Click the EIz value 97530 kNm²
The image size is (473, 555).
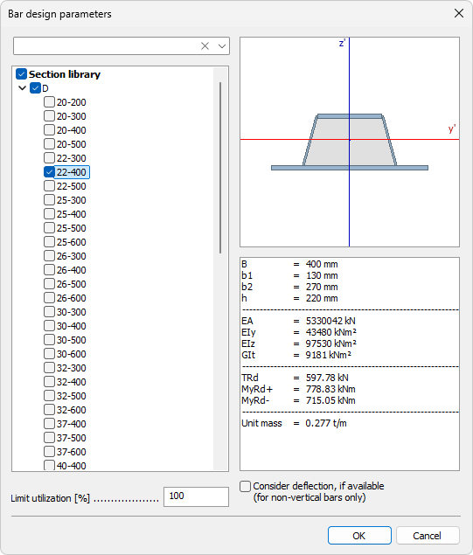tap(331, 343)
